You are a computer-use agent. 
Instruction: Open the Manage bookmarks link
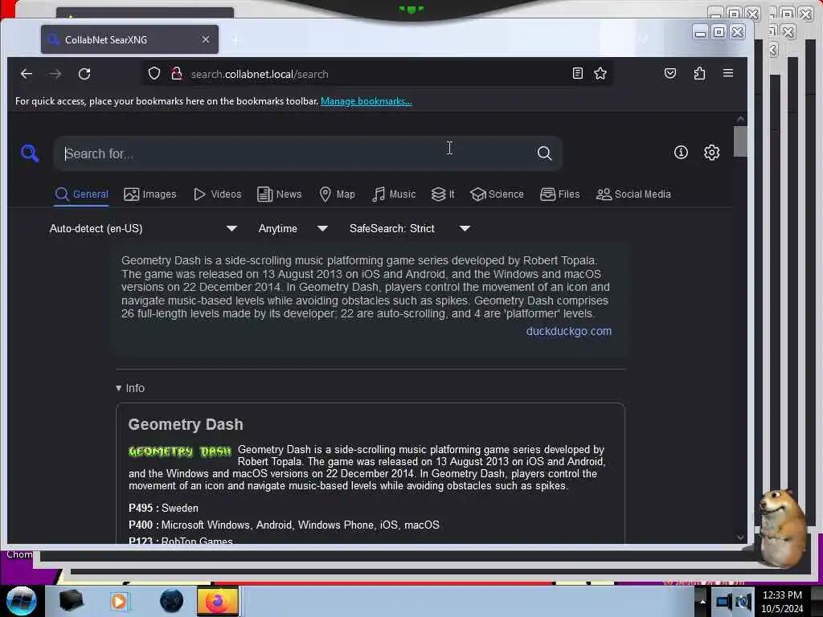coord(366,101)
